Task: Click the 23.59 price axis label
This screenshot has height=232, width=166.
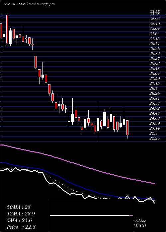Action: (155, 124)
